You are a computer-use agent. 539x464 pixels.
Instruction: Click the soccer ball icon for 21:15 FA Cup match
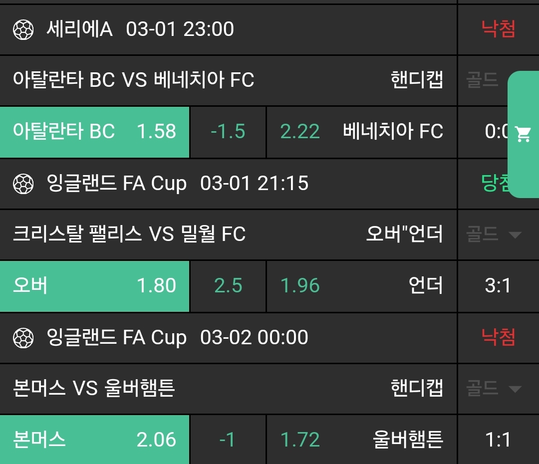pyautogui.click(x=23, y=184)
